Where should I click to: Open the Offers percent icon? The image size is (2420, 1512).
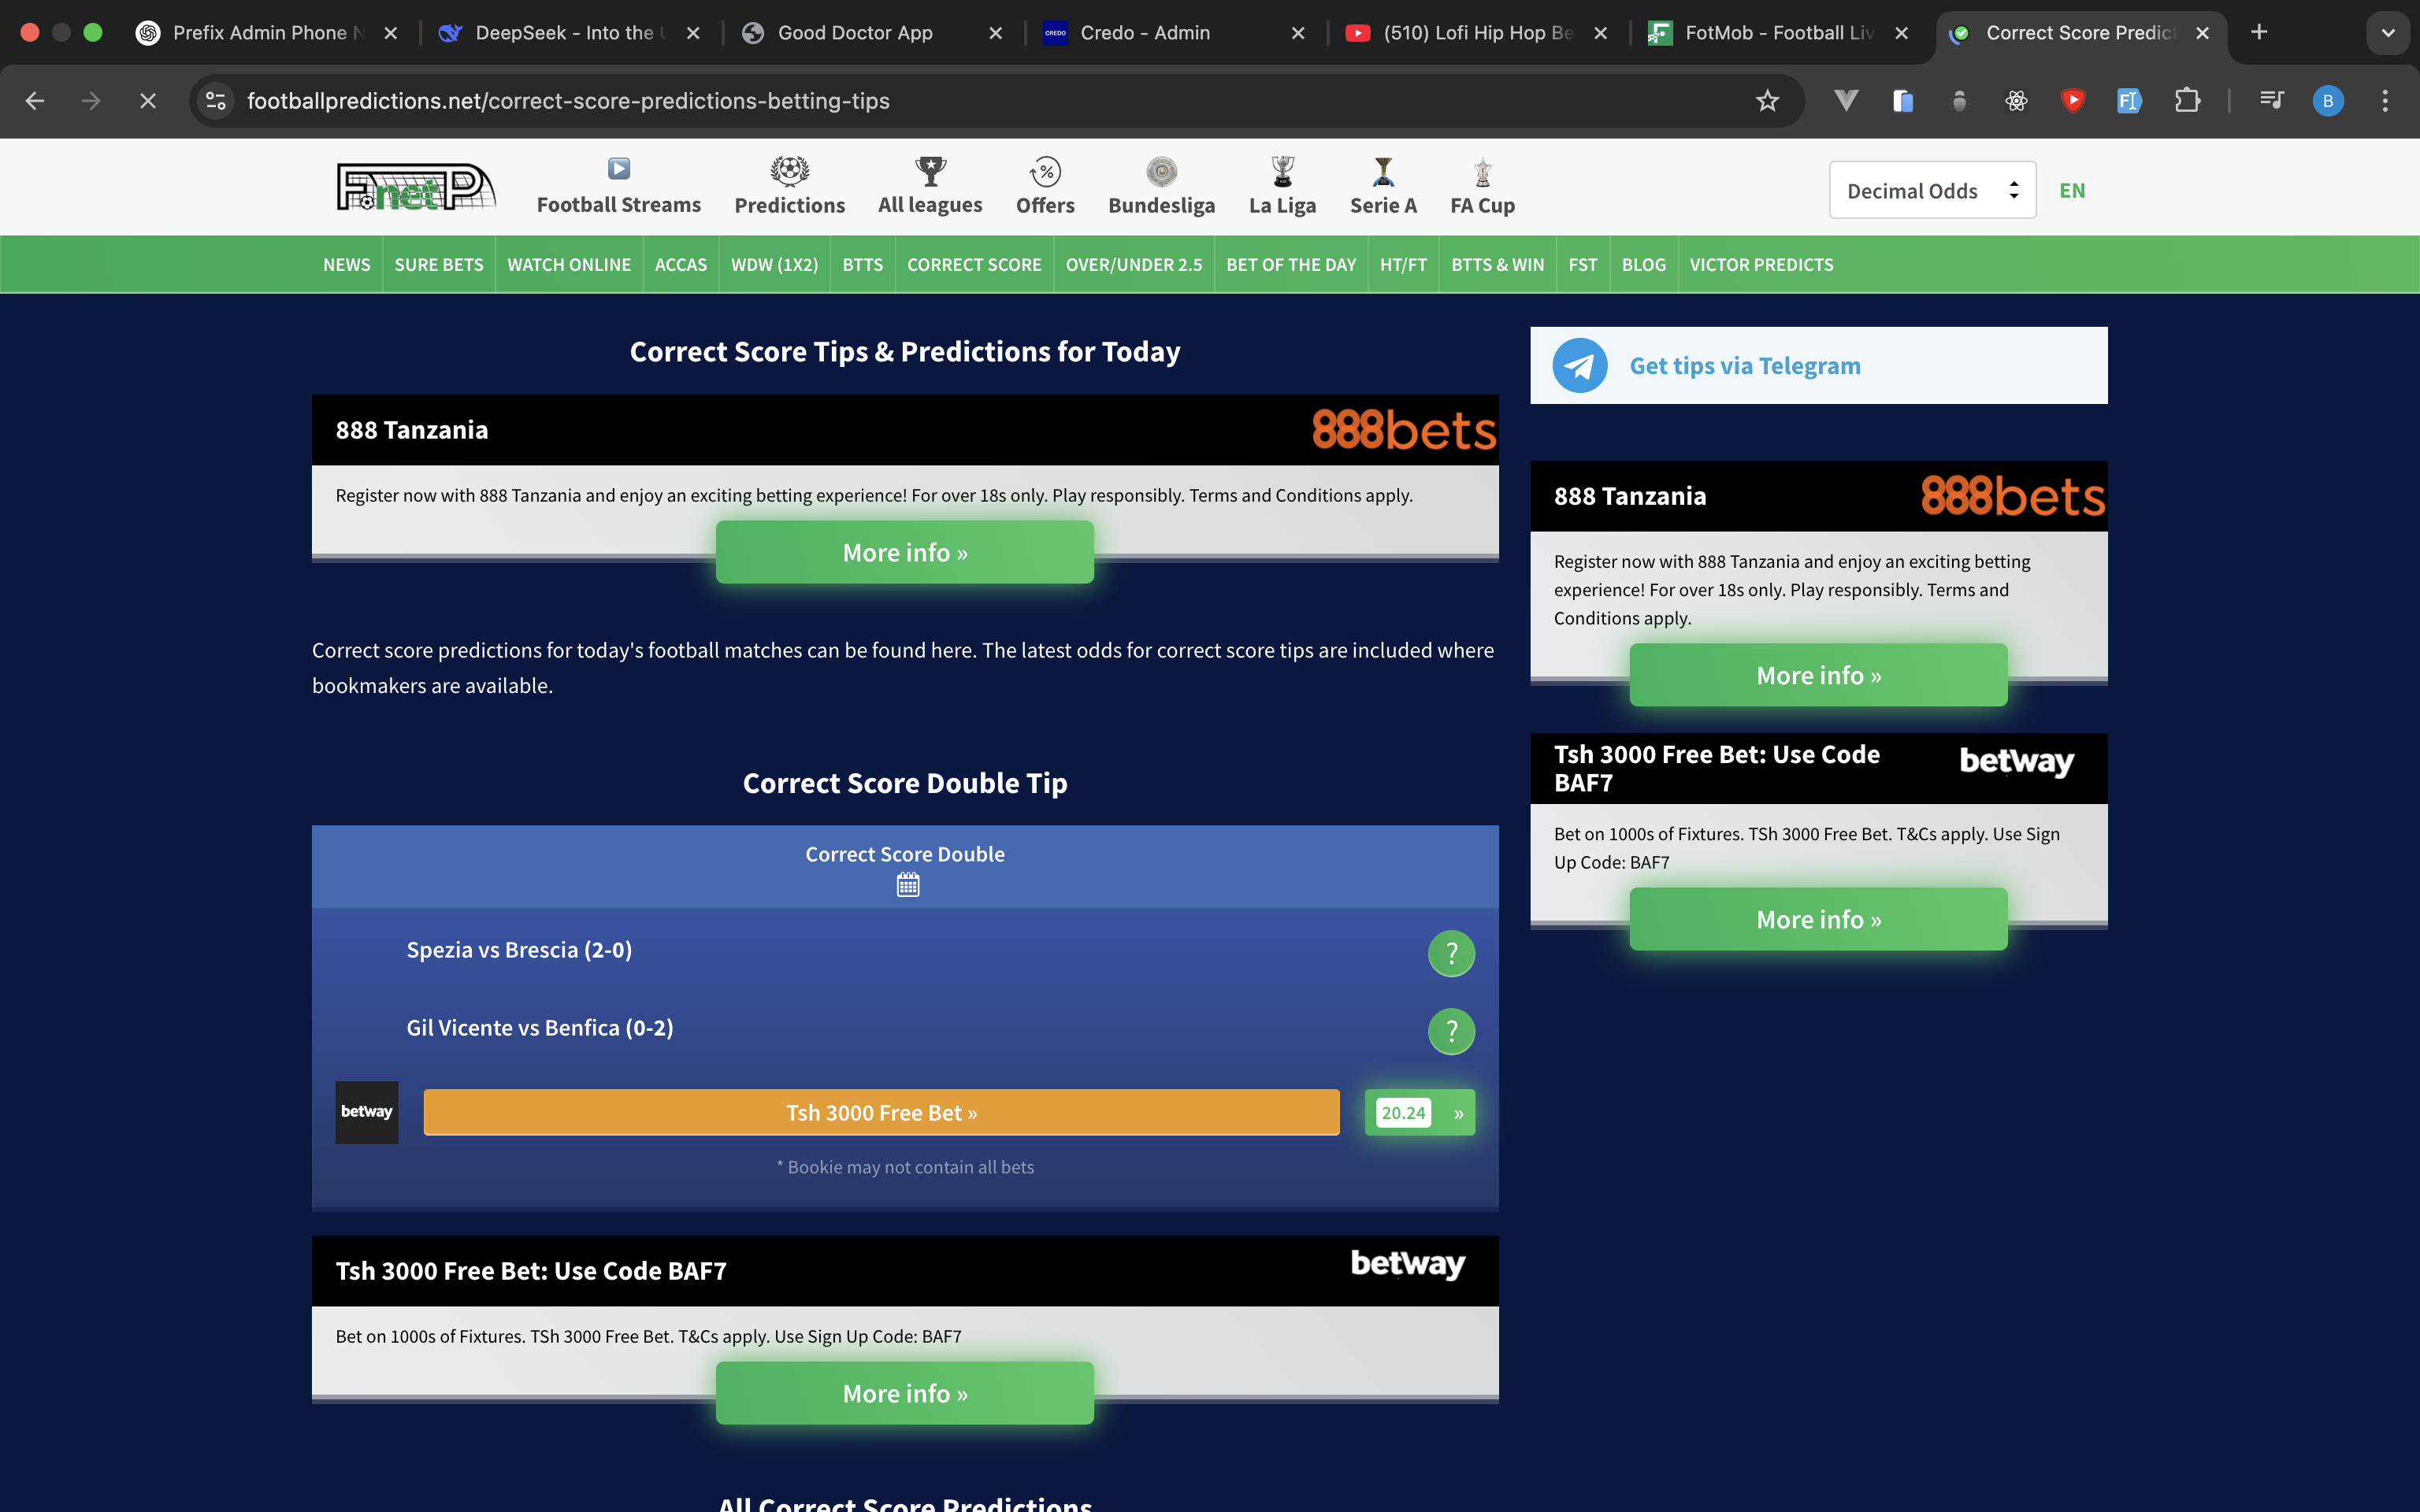click(1045, 171)
